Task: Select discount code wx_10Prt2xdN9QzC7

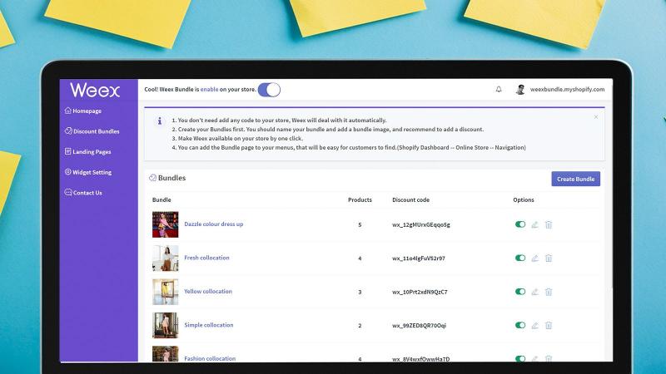Action: 420,292
